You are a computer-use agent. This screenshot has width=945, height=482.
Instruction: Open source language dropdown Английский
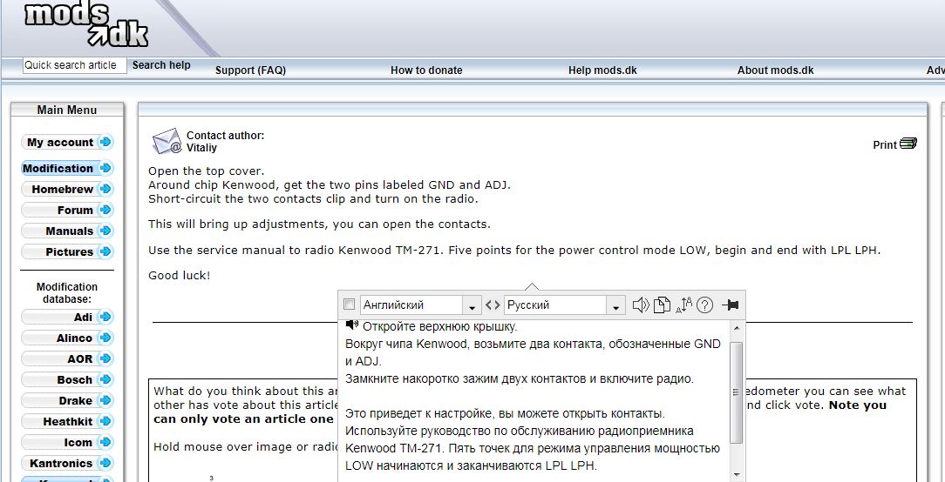coord(420,305)
